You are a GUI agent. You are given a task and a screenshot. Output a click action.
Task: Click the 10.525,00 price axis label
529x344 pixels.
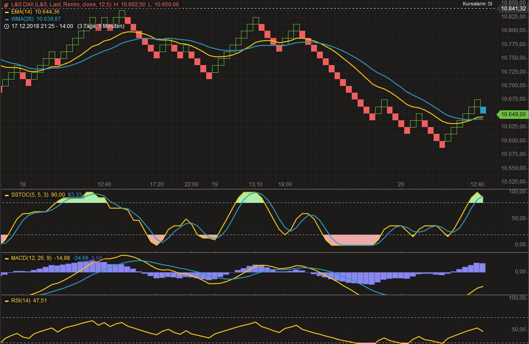(514, 182)
